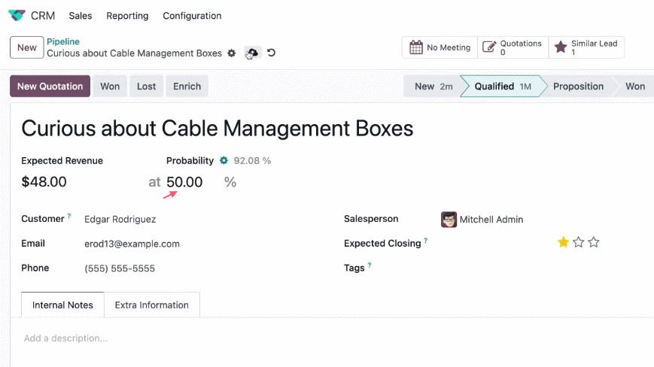Open the Reporting menu
Screen dimensions: 654x367
point(127,16)
